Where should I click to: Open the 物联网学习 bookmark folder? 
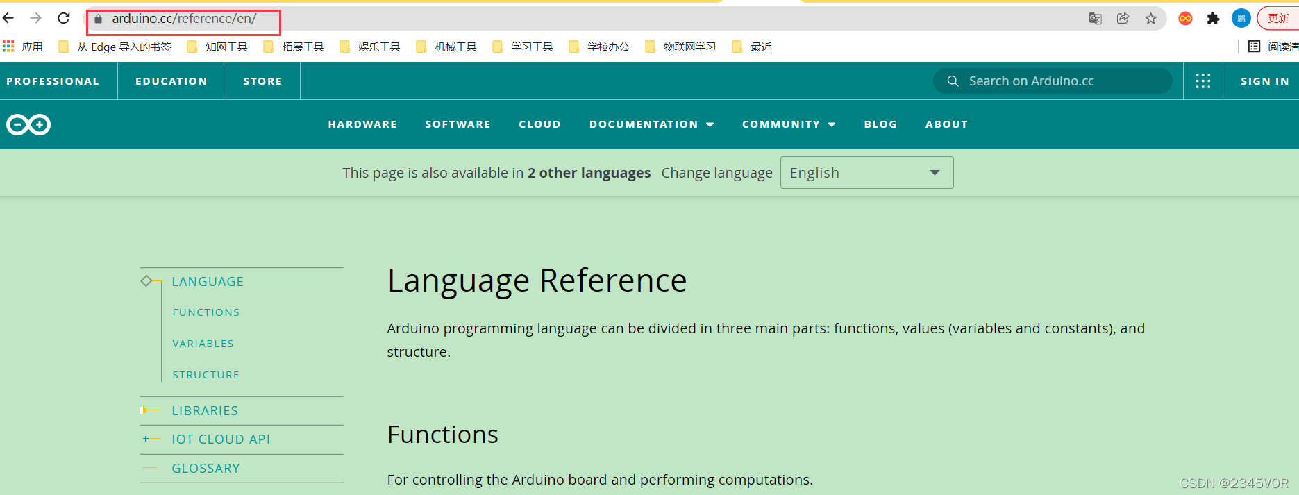pos(680,47)
